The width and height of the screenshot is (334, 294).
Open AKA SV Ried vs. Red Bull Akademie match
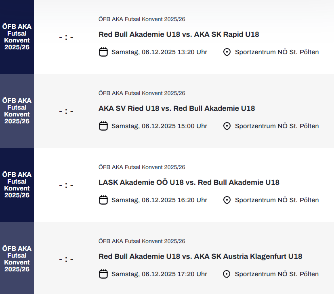[x=176, y=108]
